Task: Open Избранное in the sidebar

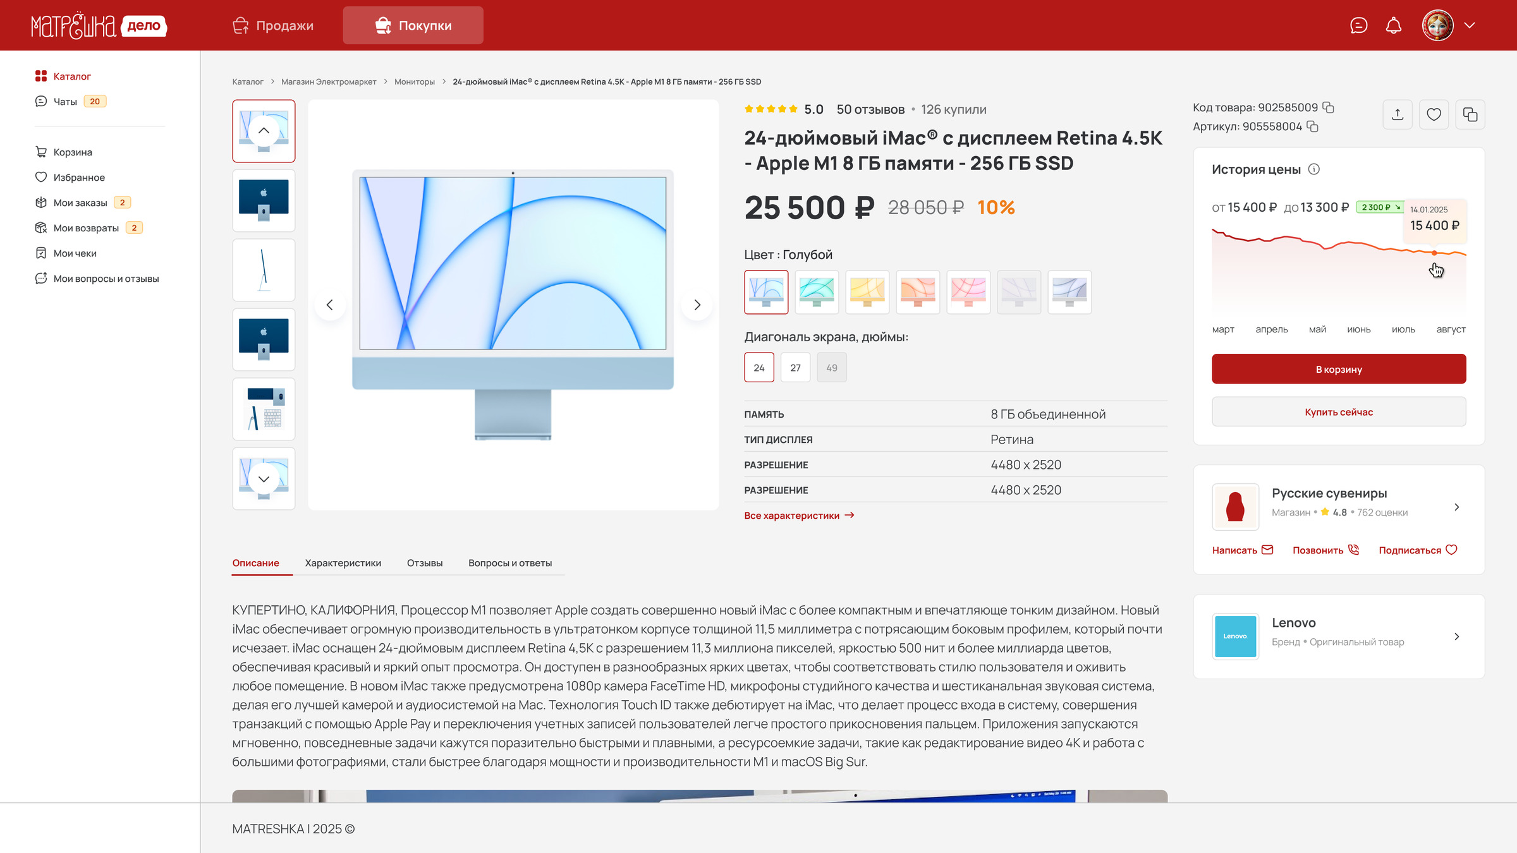Action: click(70, 177)
